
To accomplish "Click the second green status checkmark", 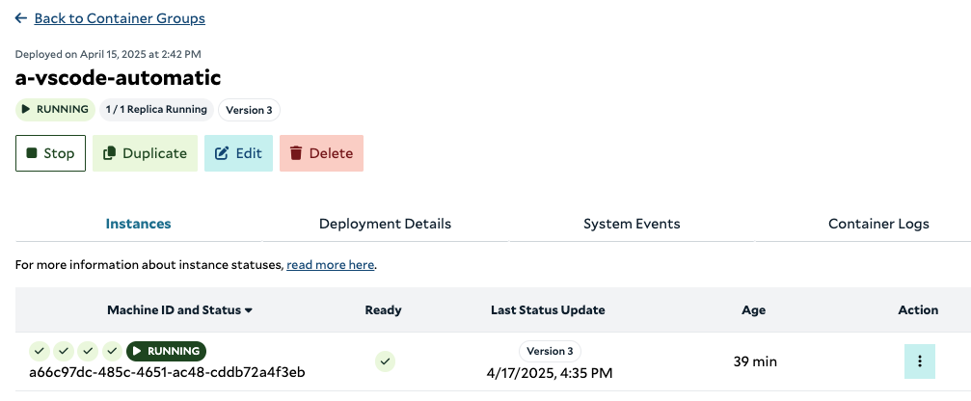I will (x=64, y=351).
